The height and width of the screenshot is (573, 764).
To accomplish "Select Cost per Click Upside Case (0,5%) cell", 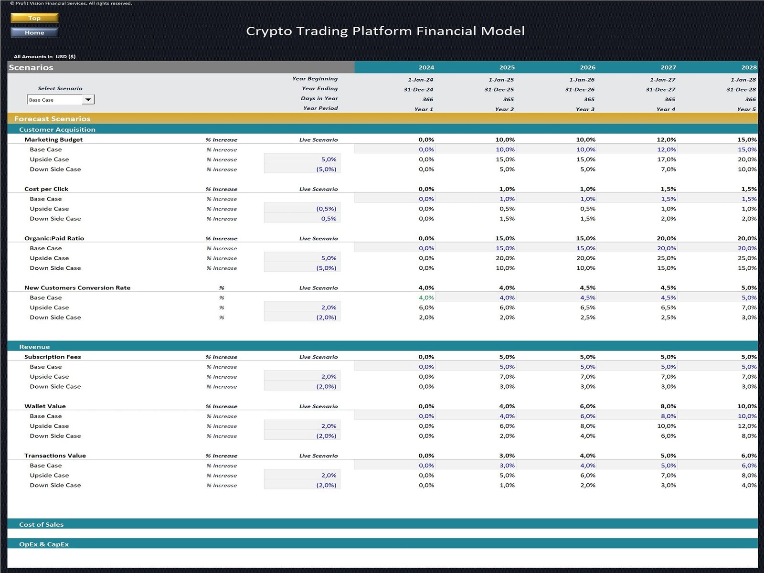I will (x=302, y=209).
